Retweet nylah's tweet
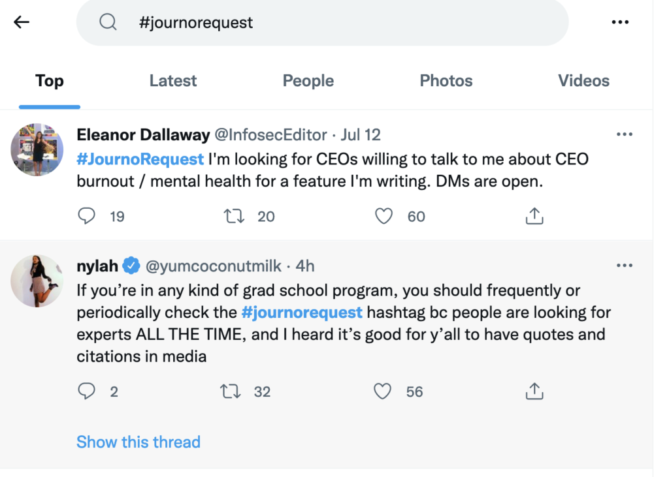669x477 pixels. 231,392
